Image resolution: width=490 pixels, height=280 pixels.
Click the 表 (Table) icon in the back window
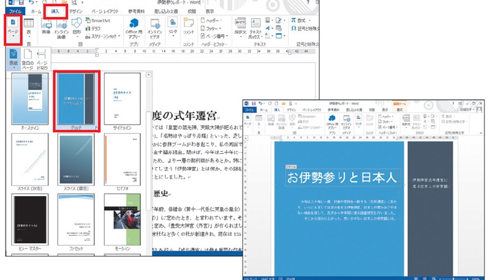pyautogui.click(x=29, y=29)
